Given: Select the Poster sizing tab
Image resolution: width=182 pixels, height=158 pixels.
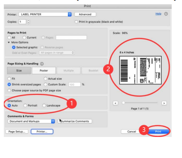Looking at the screenshot, I should click(44, 70).
